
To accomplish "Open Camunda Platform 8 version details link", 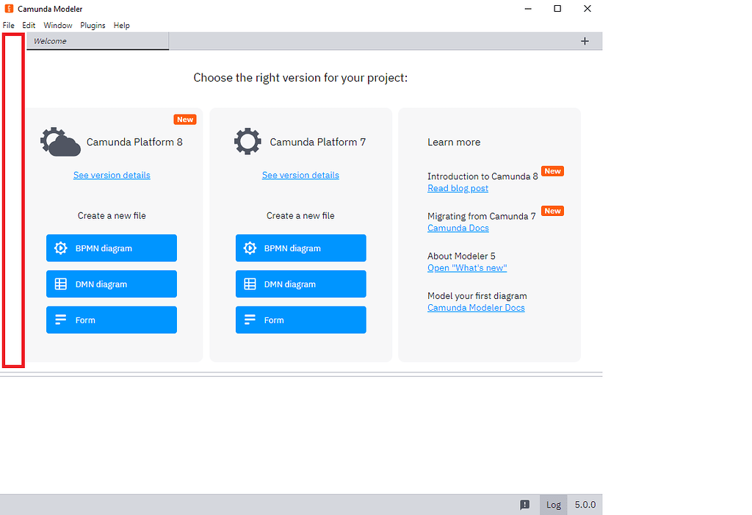I will (112, 175).
